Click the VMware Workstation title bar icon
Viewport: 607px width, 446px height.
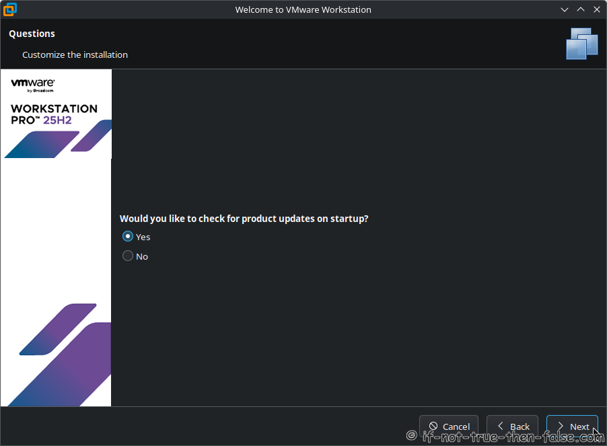tap(9, 9)
